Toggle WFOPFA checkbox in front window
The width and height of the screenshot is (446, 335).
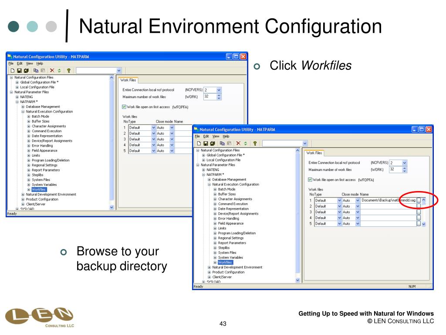tap(310, 180)
